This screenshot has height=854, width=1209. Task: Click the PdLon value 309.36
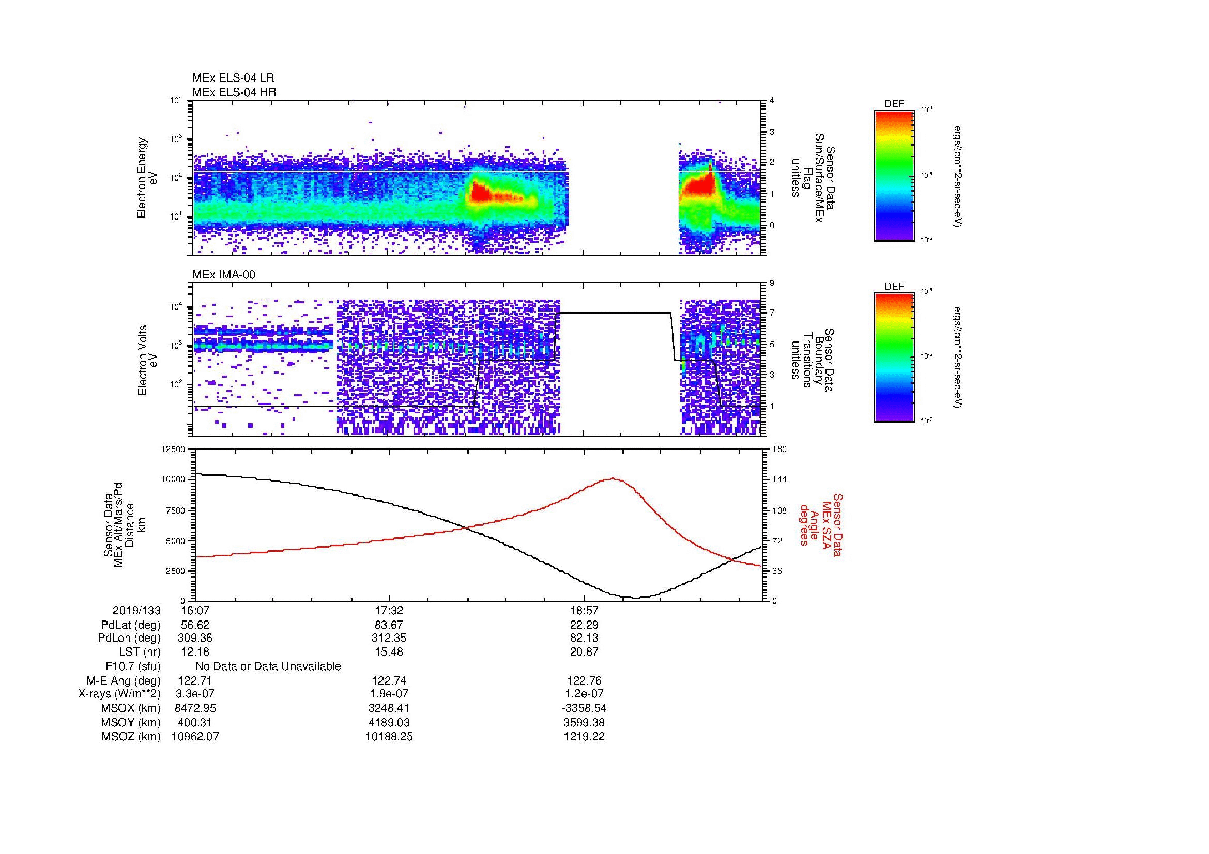(x=195, y=638)
